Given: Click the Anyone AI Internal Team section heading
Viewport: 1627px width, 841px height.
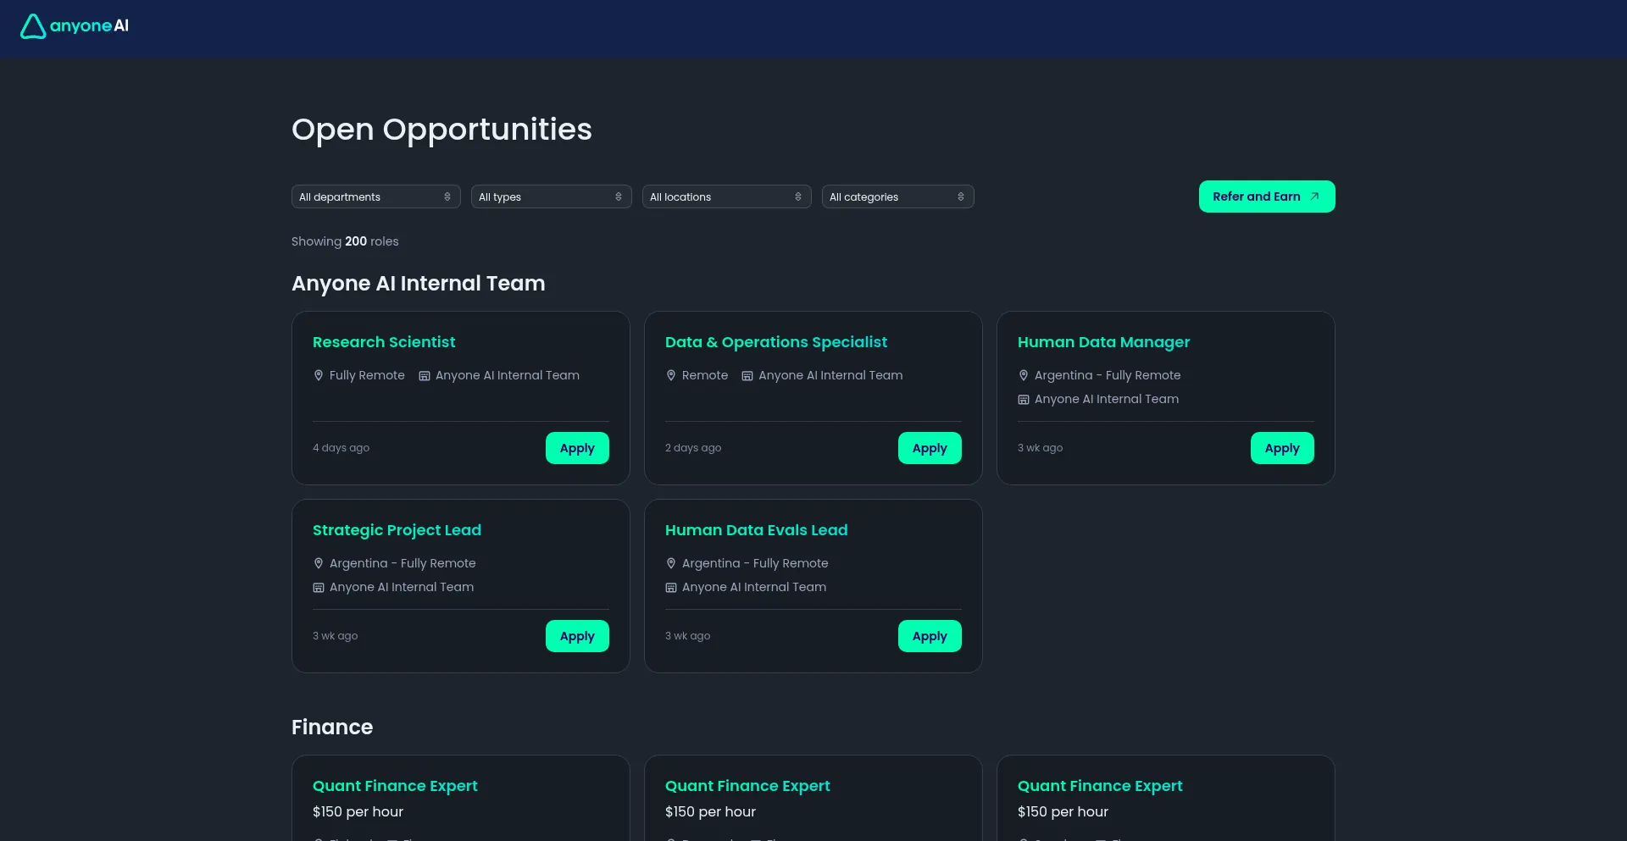Looking at the screenshot, I should click(419, 284).
